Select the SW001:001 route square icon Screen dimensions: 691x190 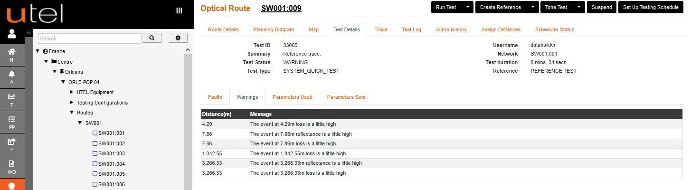[95, 133]
